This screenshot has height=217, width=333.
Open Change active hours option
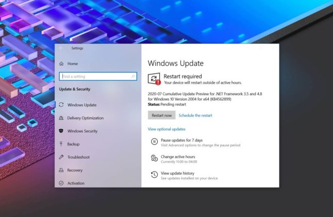(178, 157)
